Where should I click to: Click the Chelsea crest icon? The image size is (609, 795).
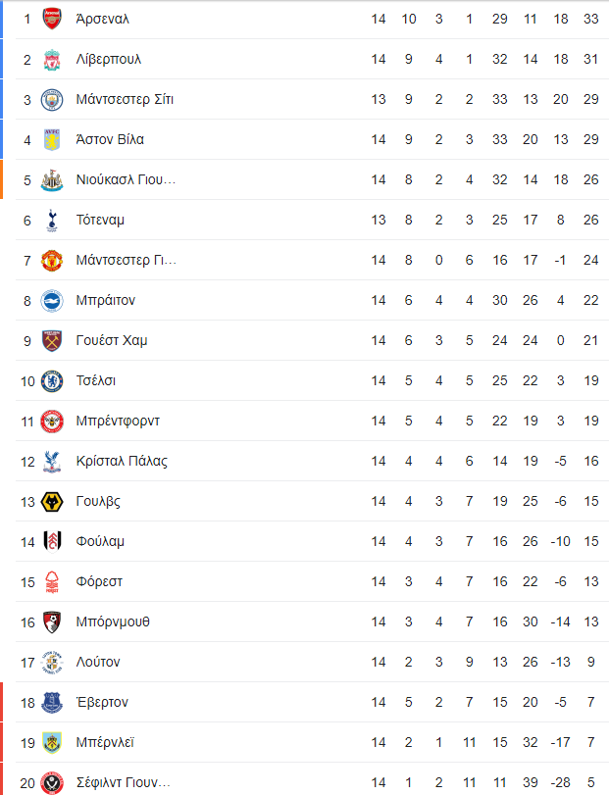coord(52,380)
